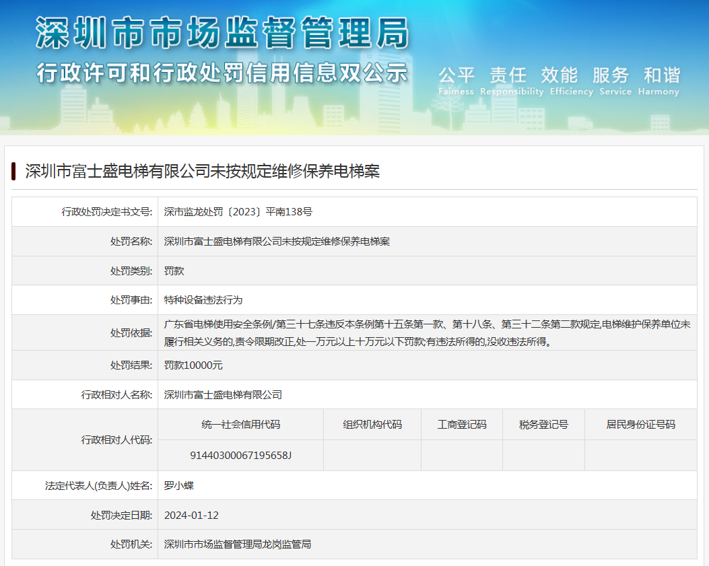Click the dark red marker beside the case heading
Image resolution: width=709 pixels, height=566 pixels.
point(13,171)
